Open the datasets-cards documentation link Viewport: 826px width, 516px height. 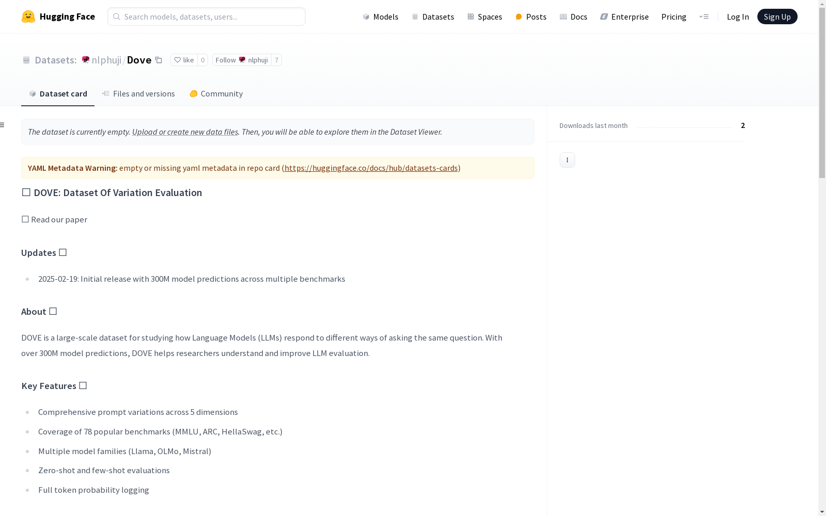click(x=371, y=168)
